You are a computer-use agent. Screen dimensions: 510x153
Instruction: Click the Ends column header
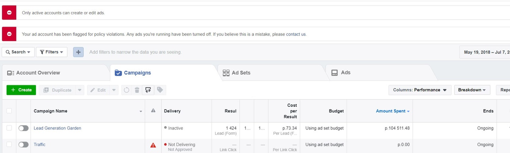point(488,111)
